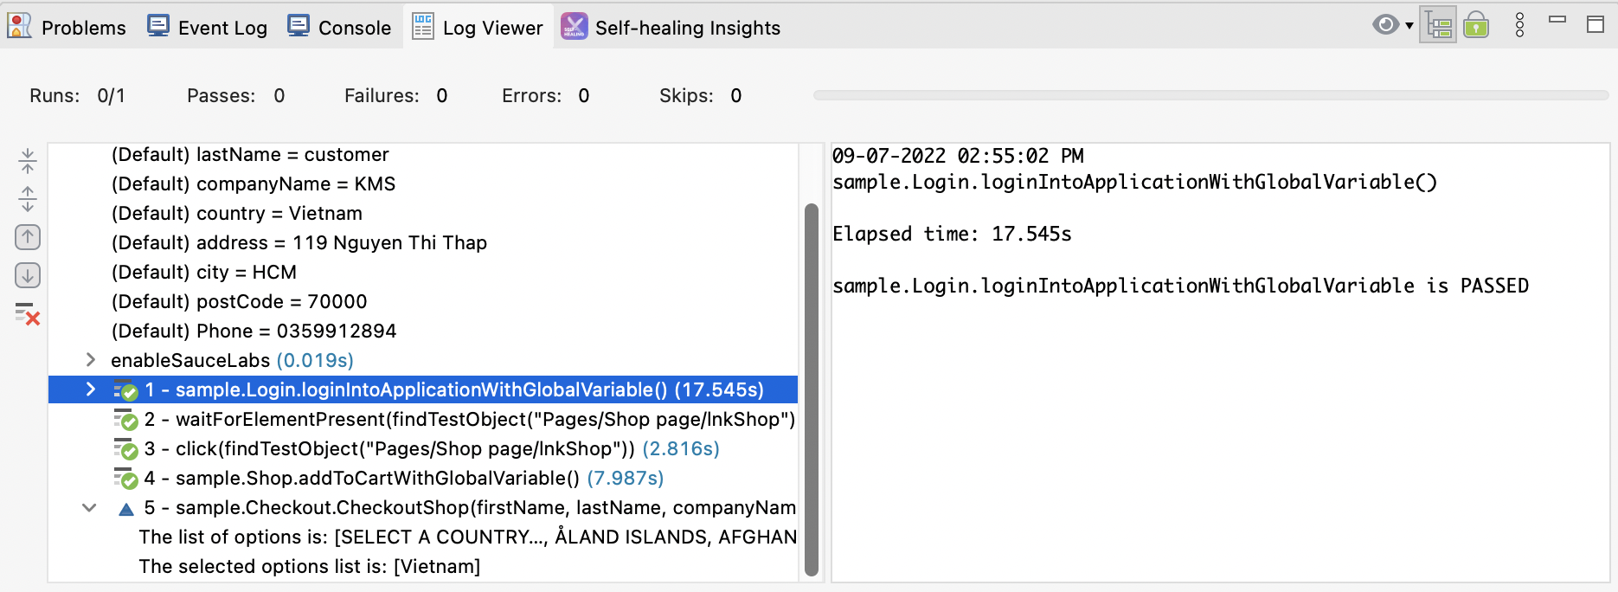Click the blue triangle icon on step 5
The width and height of the screenshot is (1618, 592).
tap(126, 509)
